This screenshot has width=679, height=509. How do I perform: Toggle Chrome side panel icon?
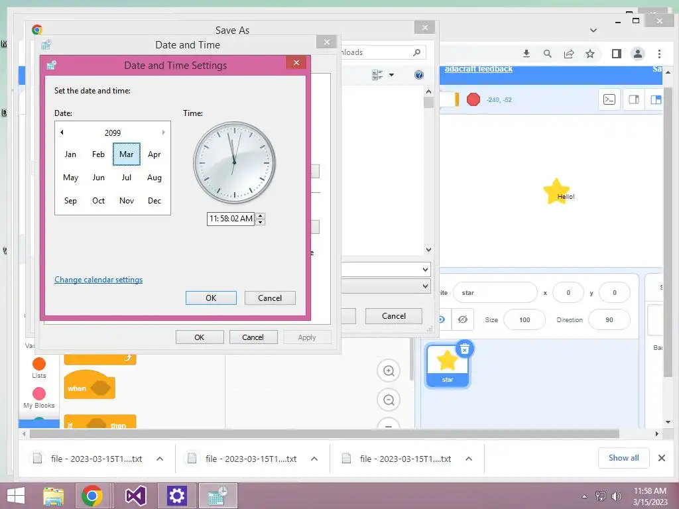tap(616, 54)
